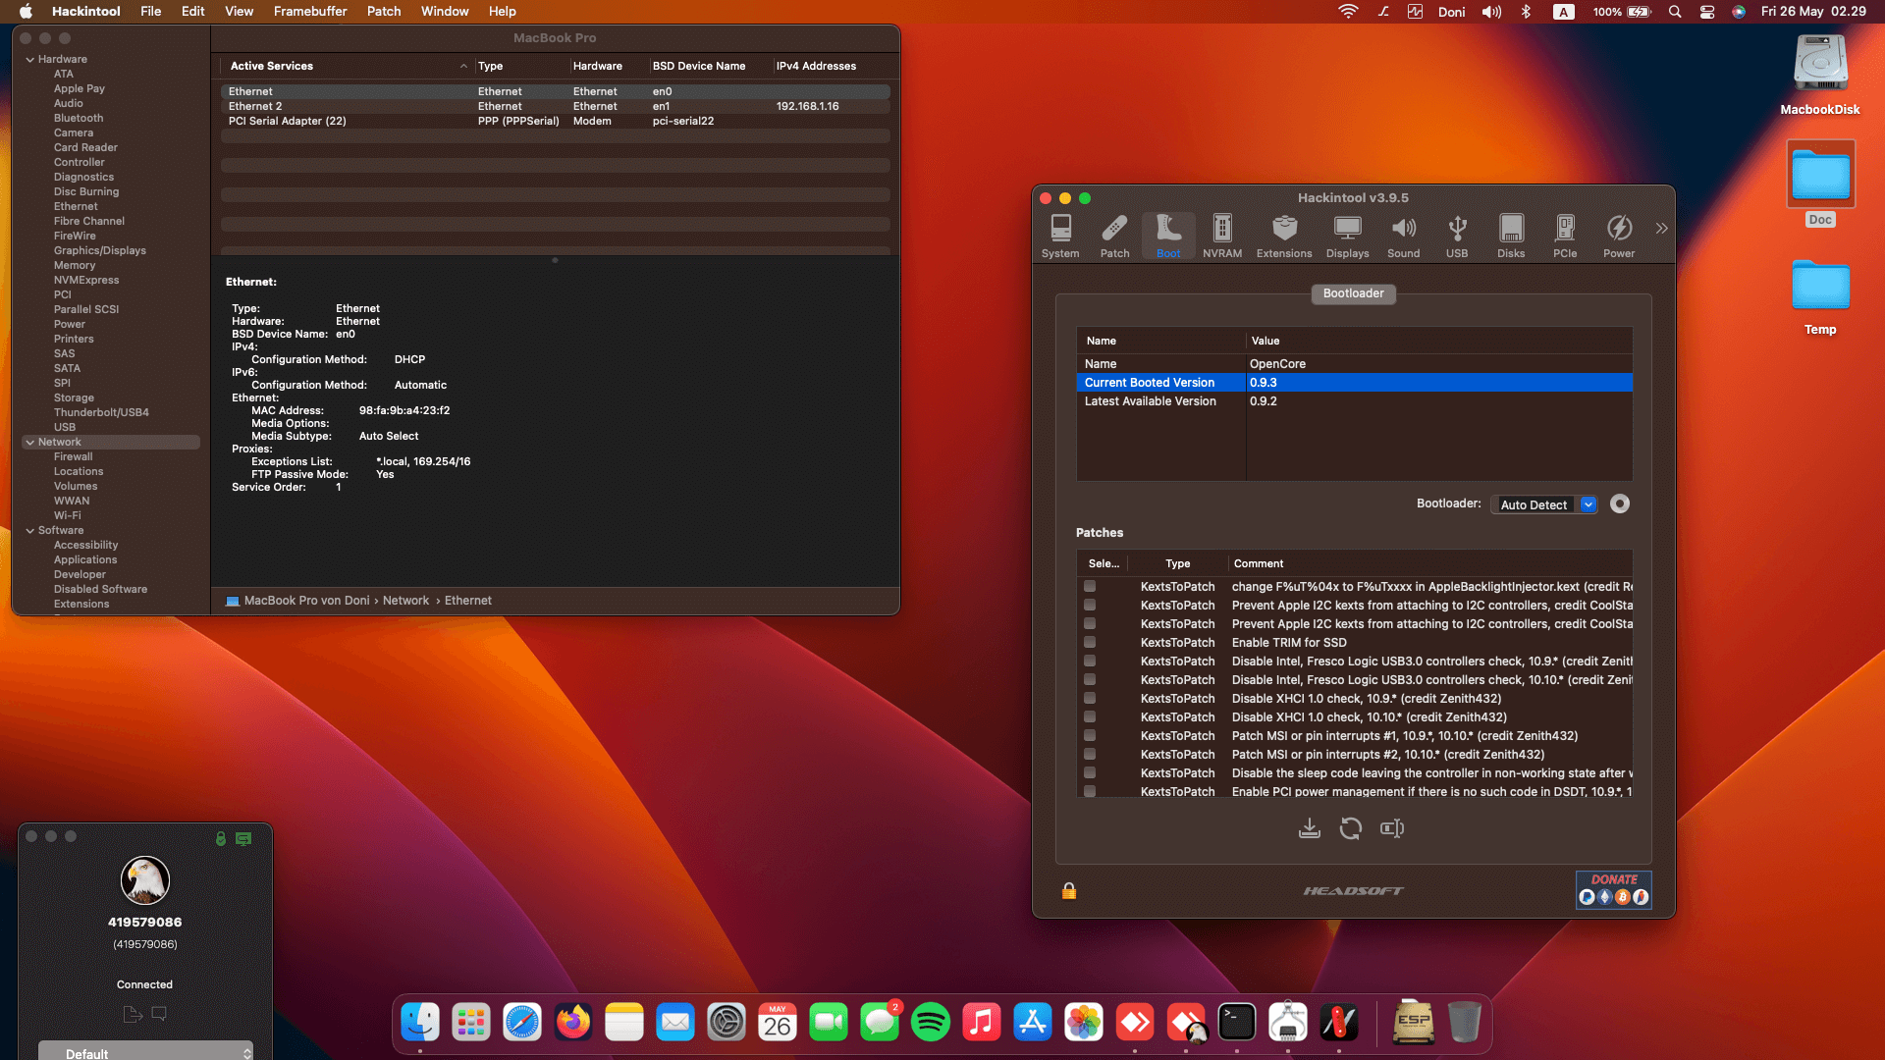Open the Sound section in Hackintool

[x=1404, y=237]
